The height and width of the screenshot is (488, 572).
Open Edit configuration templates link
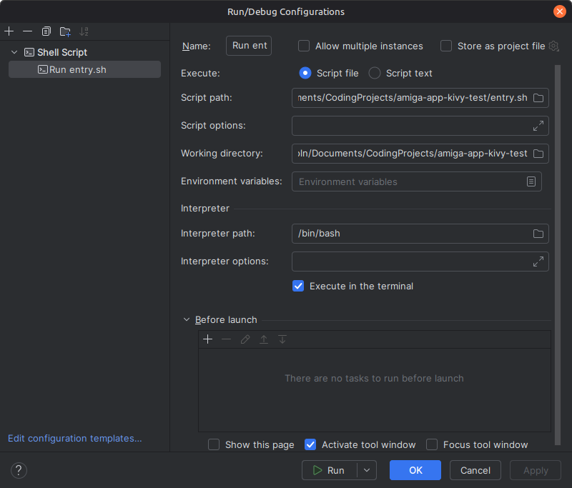[75, 439]
